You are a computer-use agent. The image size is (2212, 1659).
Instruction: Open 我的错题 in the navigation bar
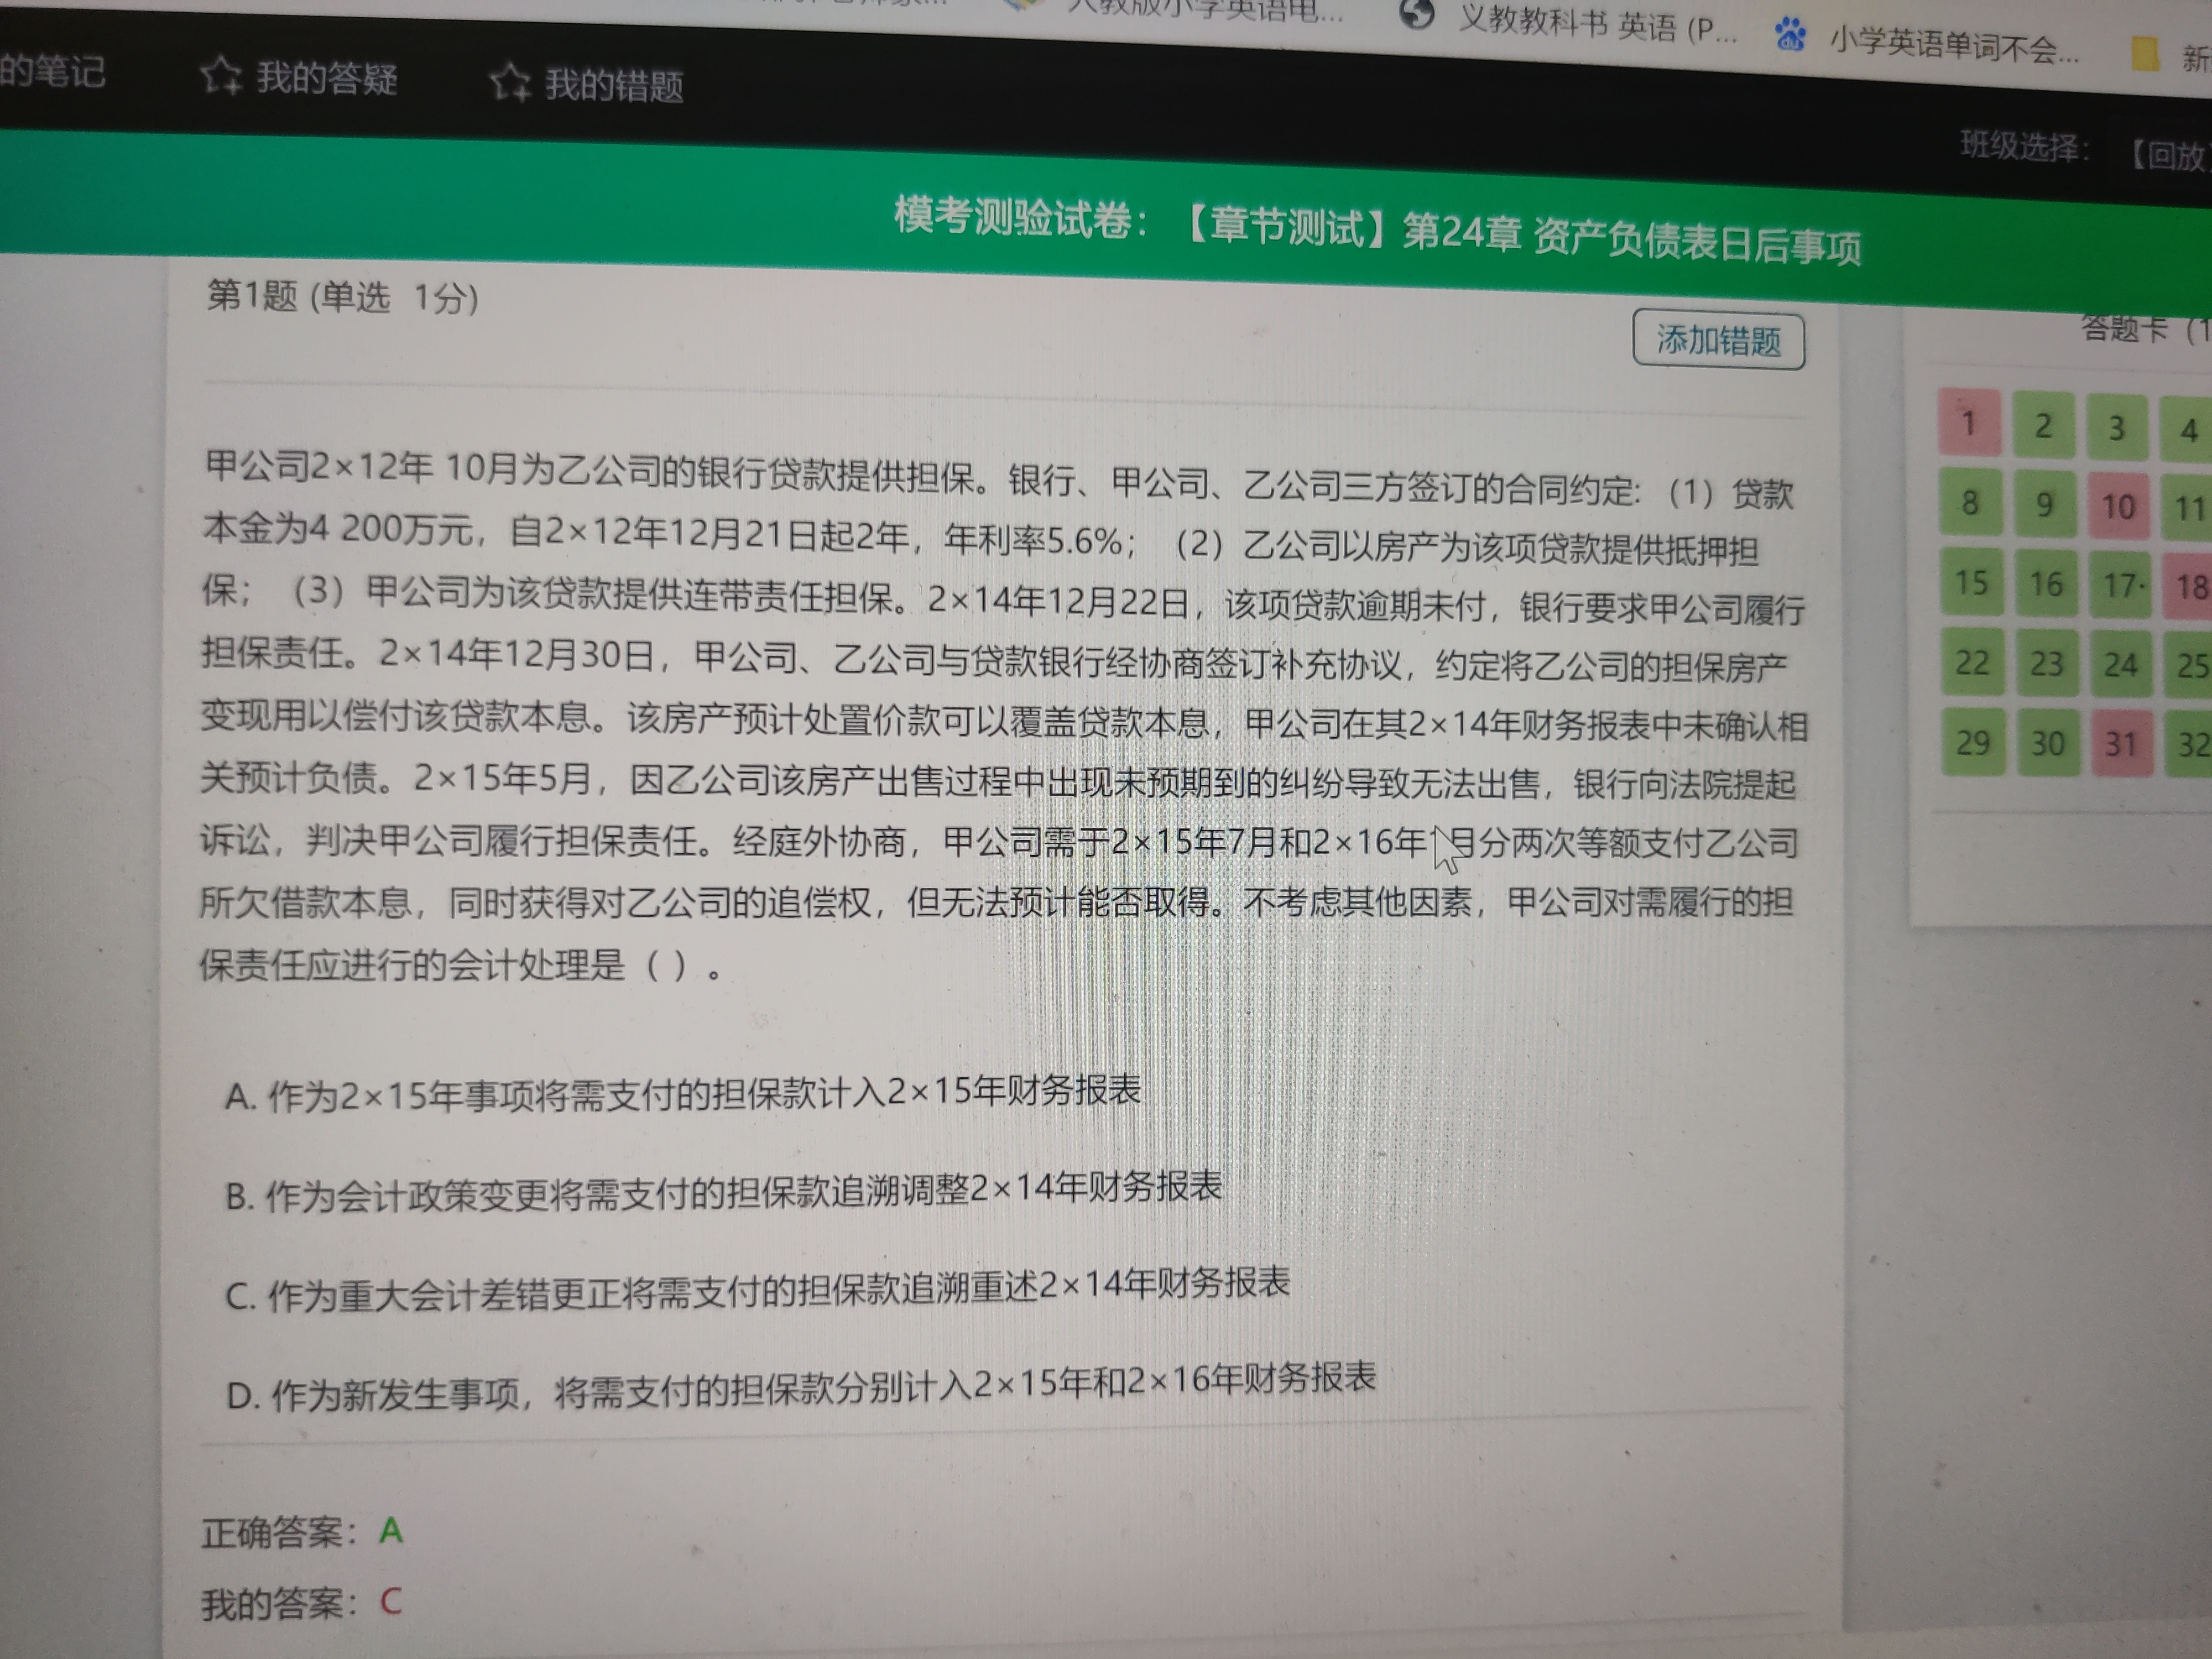point(614,86)
